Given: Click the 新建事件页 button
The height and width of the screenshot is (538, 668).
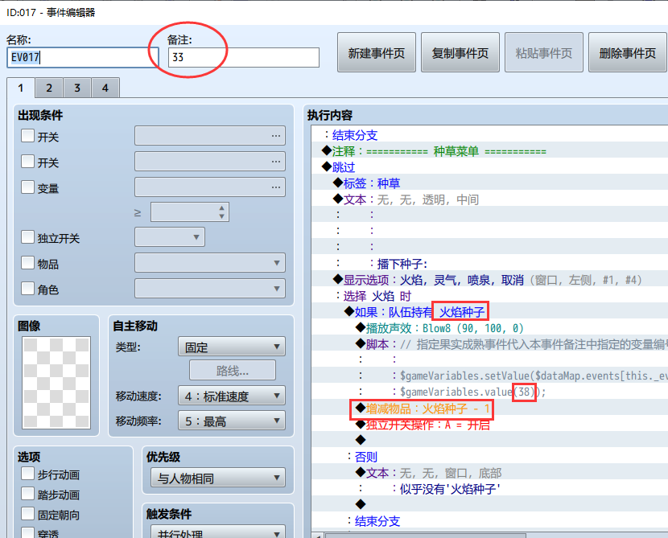Looking at the screenshot, I should (x=376, y=53).
